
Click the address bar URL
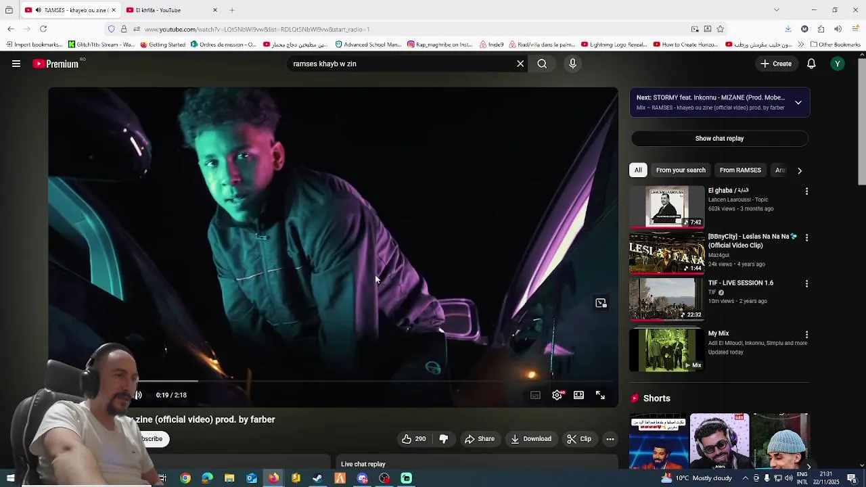257,29
